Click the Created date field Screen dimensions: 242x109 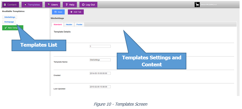(100, 73)
